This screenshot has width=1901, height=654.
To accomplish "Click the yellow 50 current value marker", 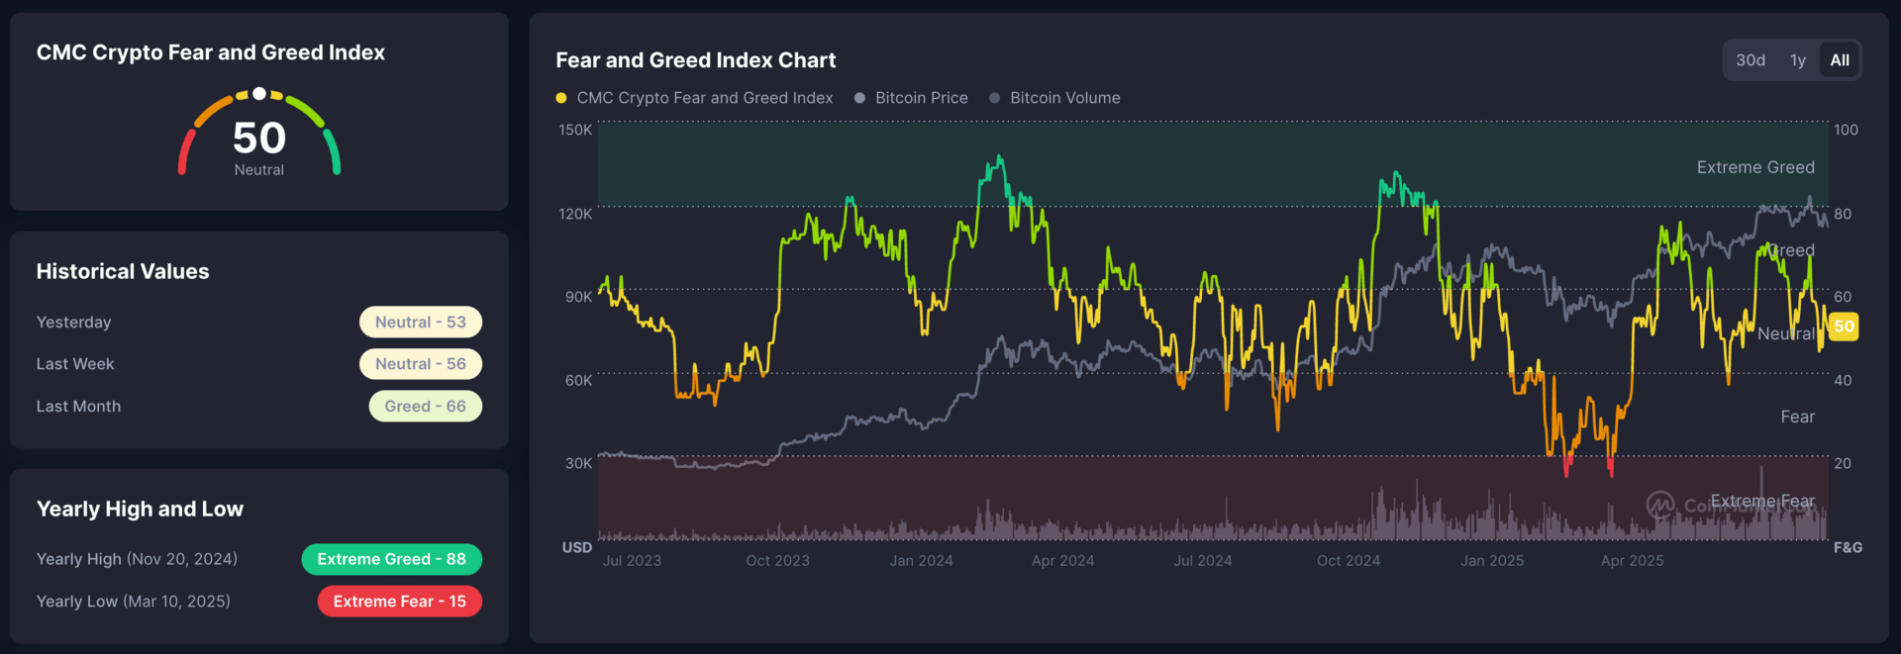I will tap(1844, 327).
